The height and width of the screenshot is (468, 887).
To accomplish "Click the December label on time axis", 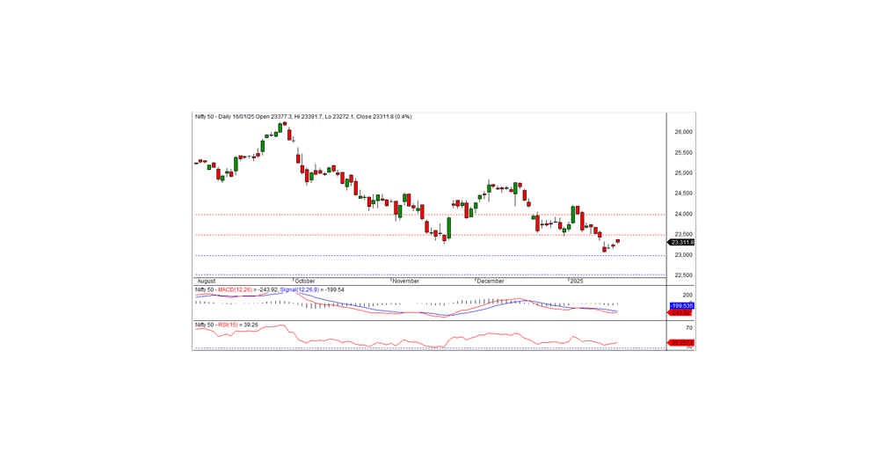I will 491,282.
